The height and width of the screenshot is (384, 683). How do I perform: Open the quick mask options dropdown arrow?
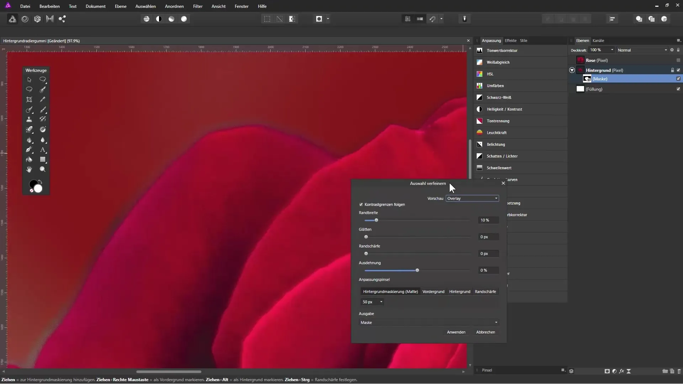[328, 19]
